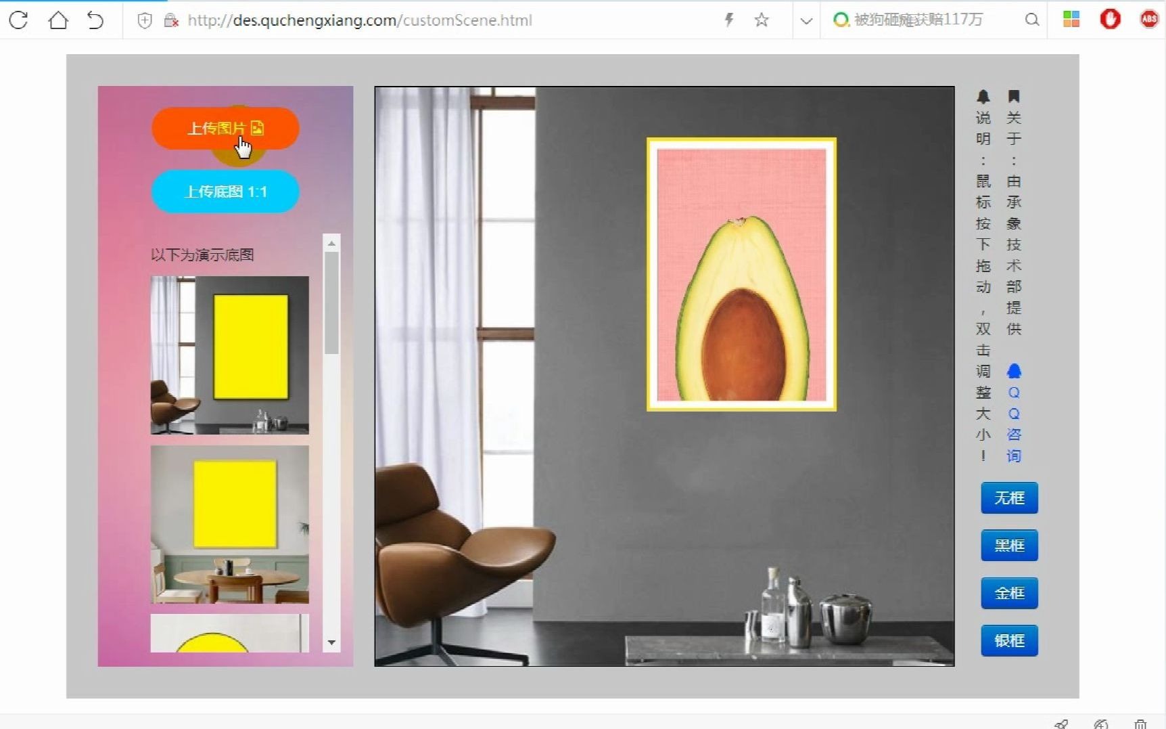The width and height of the screenshot is (1166, 729).
Task: Click the orange 上传图片 upload button
Action: [x=225, y=128]
